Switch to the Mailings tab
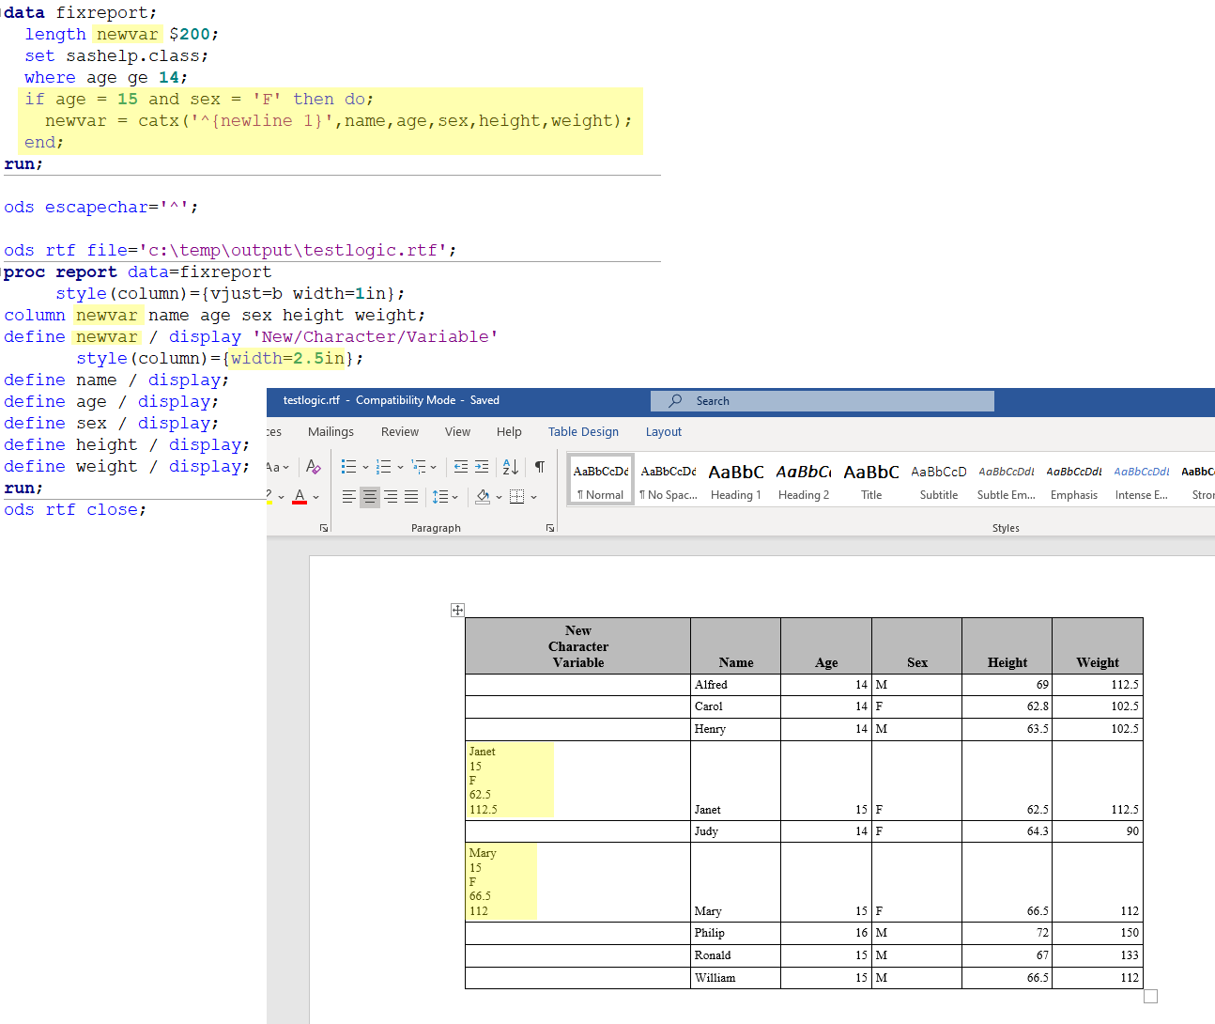1215x1024 pixels. click(331, 432)
